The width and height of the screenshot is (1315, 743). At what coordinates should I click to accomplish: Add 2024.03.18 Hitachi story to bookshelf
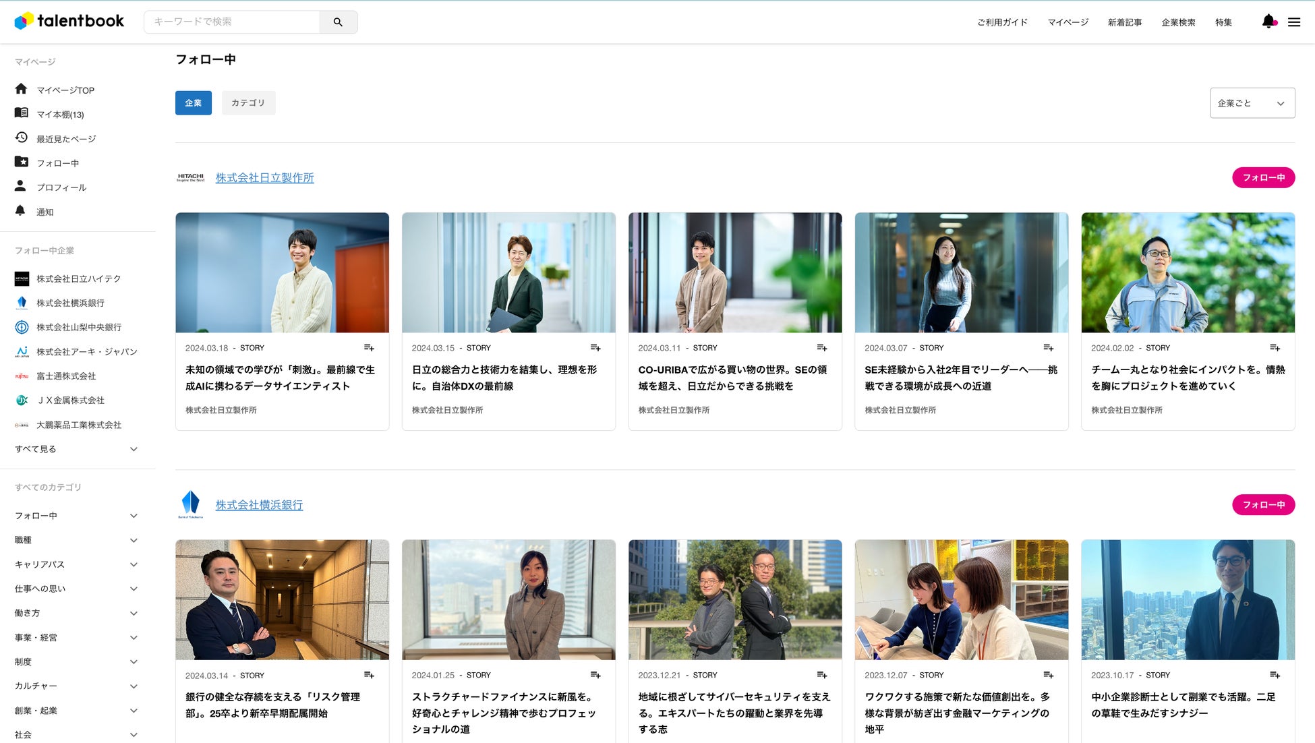click(369, 348)
